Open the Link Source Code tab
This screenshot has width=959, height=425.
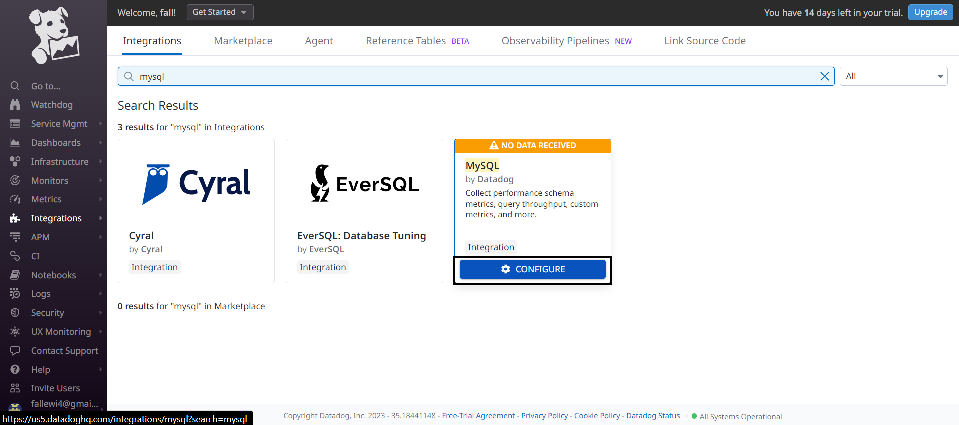[705, 41]
